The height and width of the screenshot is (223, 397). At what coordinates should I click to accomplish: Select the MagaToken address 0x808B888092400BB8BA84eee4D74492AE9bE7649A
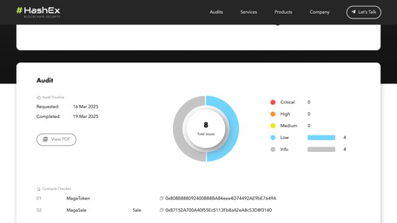coord(221,198)
